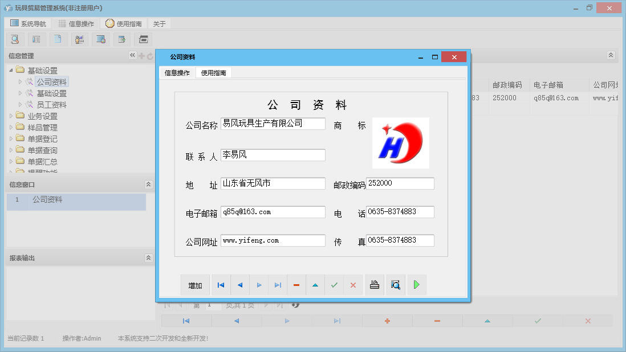Cancel edits with red X icon
The width and height of the screenshot is (626, 352).
pos(353,285)
